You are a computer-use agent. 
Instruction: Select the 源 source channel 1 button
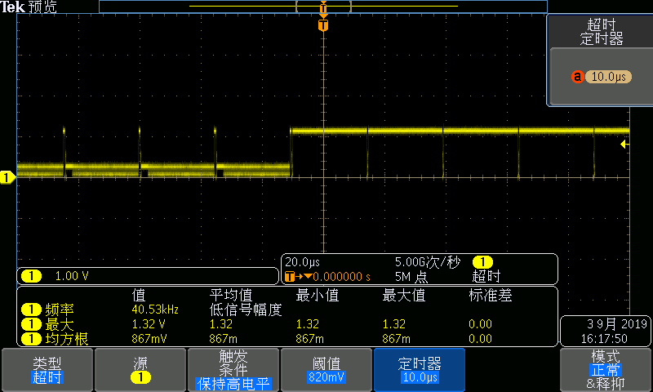(140, 369)
